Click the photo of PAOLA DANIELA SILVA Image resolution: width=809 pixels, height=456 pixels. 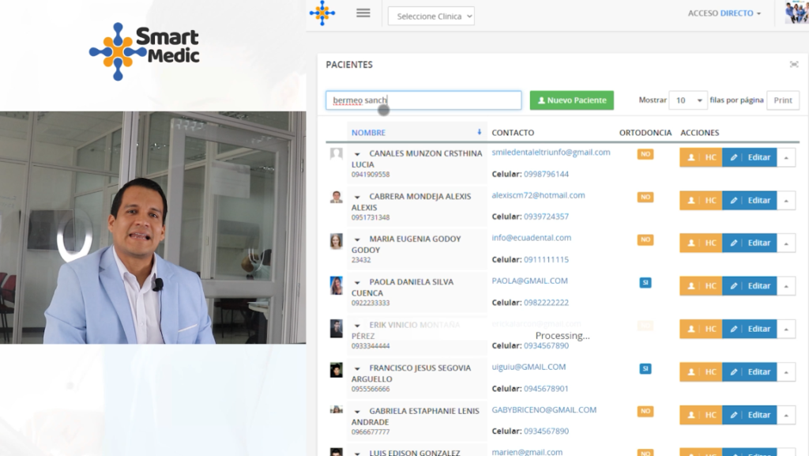click(x=337, y=285)
